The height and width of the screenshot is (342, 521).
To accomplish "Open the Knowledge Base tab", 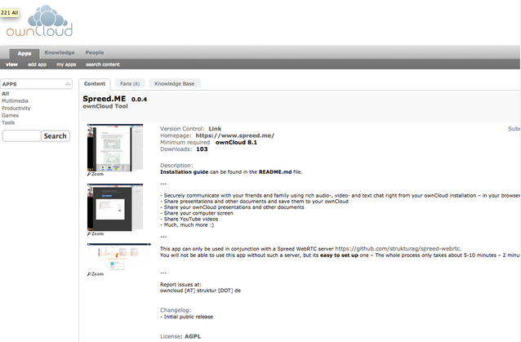I will [175, 84].
